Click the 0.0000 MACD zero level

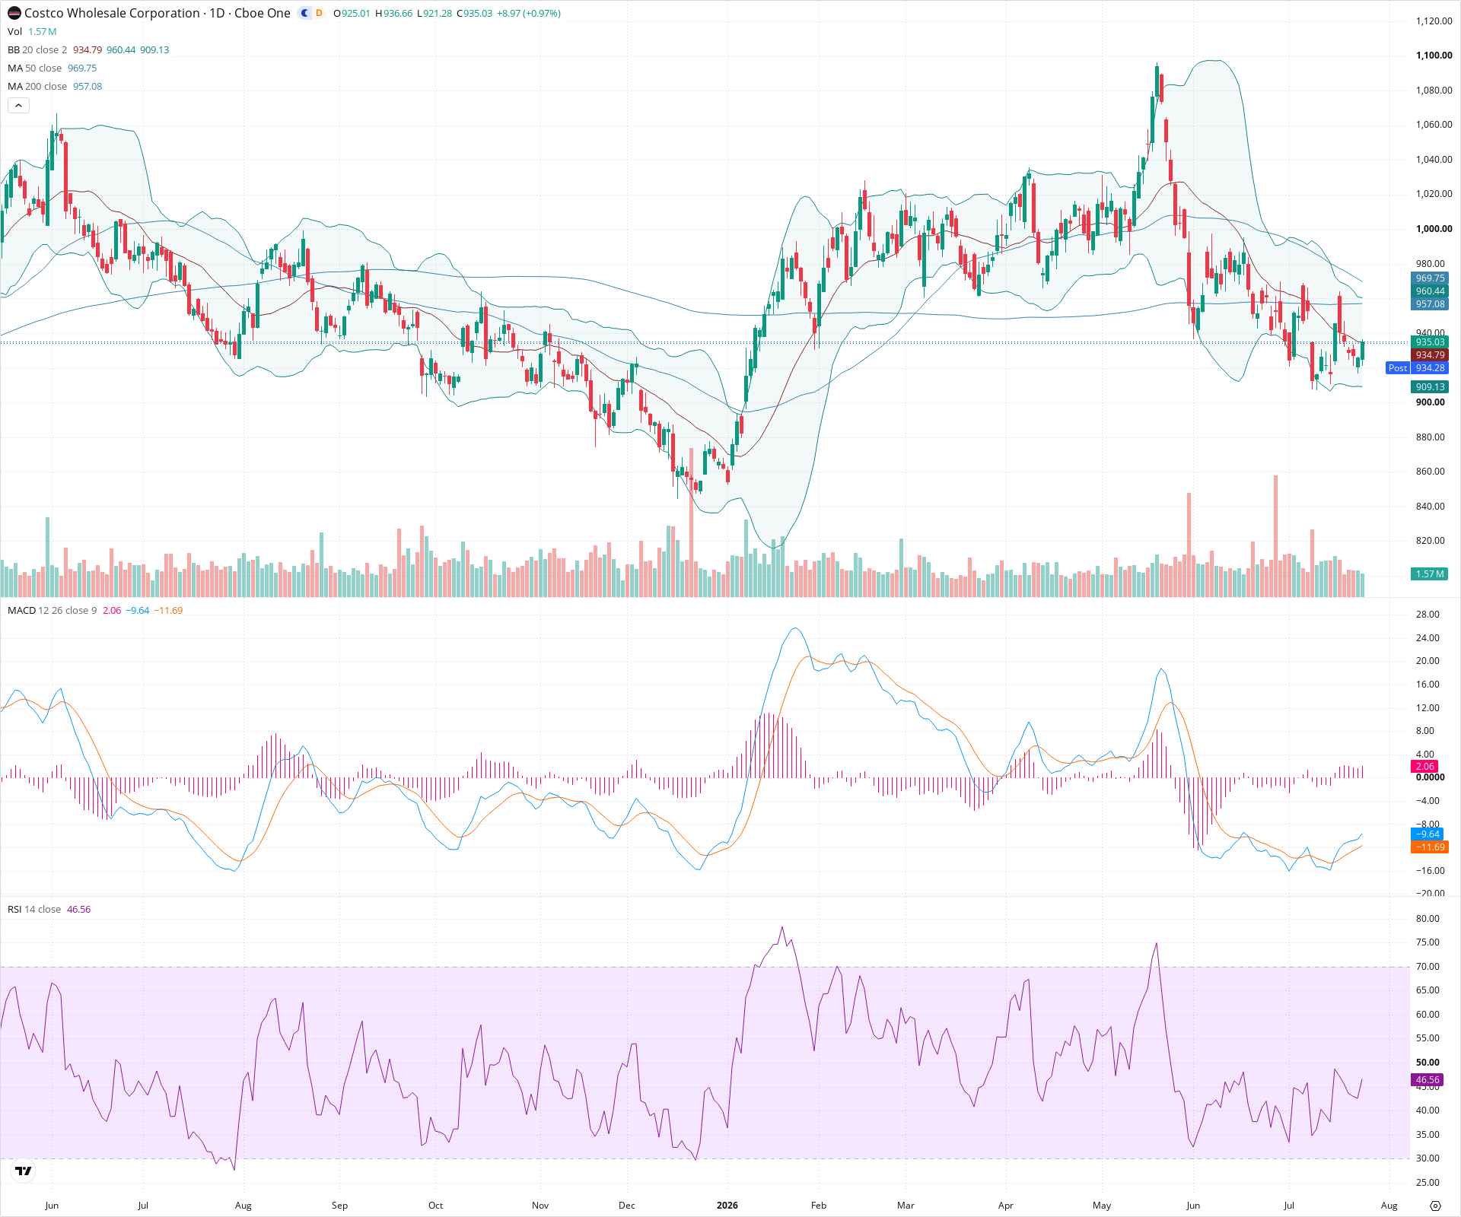coord(1430,777)
